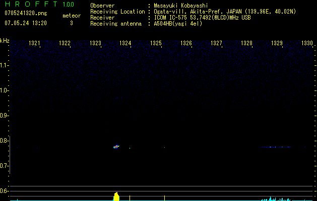Click frequency axis label 1.0
Screen dimensions: 317x201
4,90
